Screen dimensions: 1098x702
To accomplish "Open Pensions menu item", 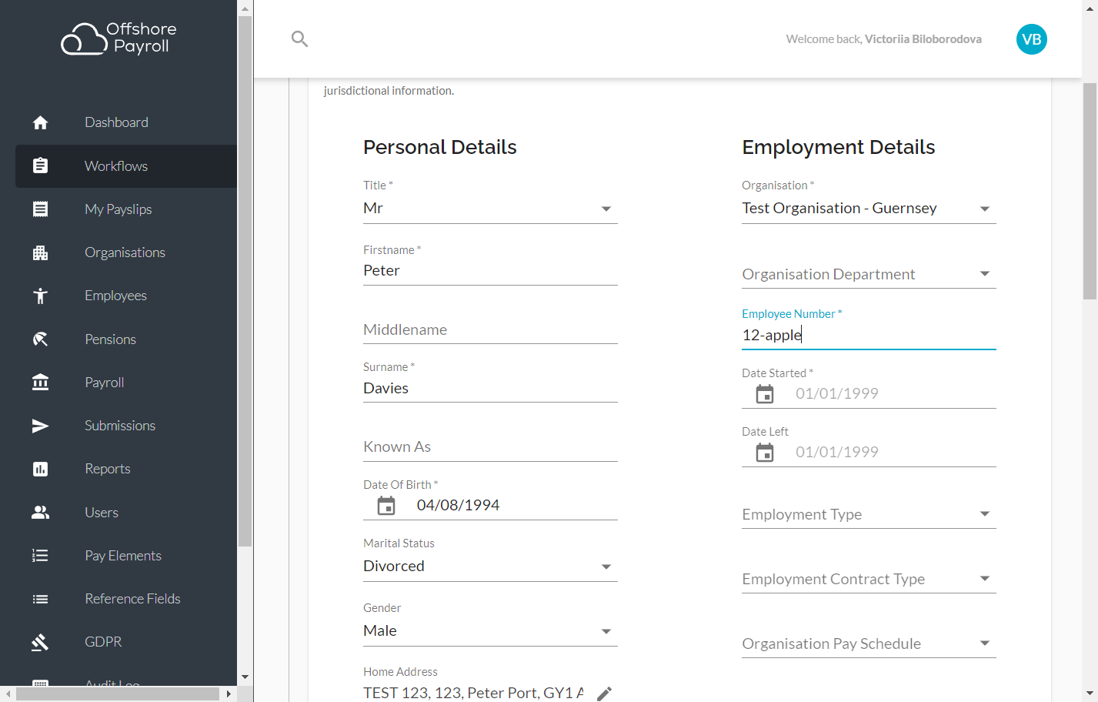I will point(126,339).
